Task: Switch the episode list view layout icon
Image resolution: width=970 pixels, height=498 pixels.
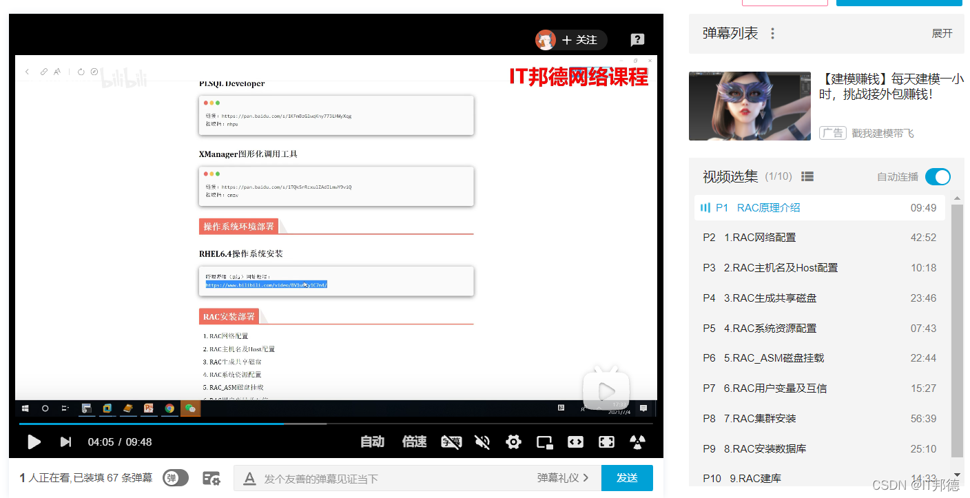Action: pyautogui.click(x=807, y=177)
